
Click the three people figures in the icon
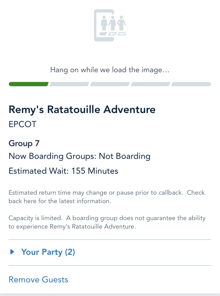(x=113, y=23)
